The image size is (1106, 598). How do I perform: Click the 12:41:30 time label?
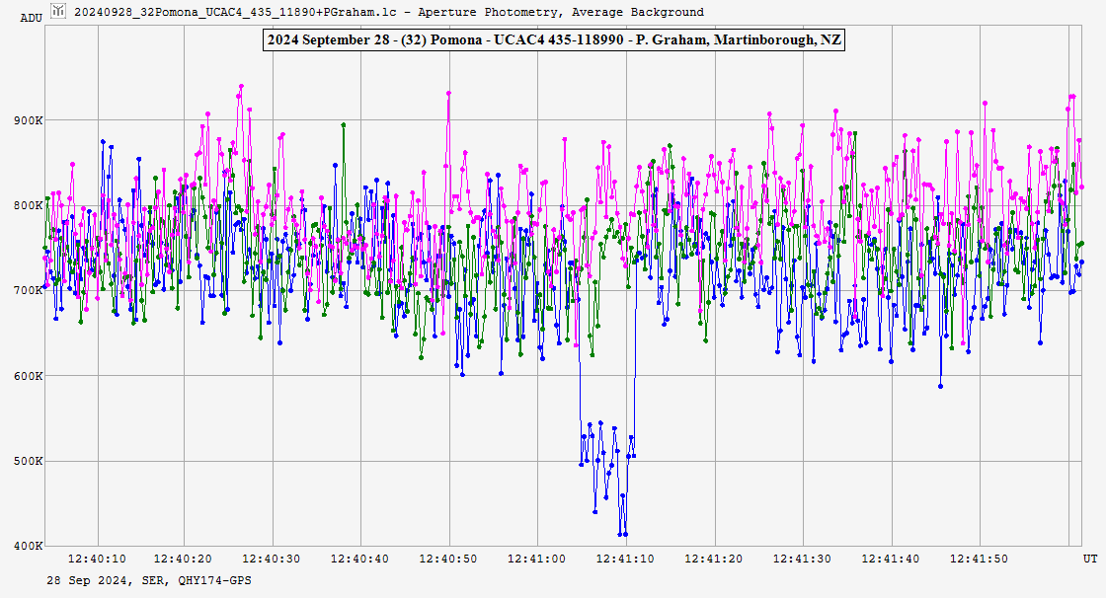(802, 559)
